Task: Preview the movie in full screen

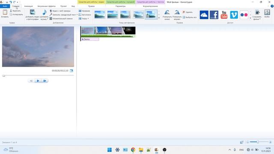Action: (x=71, y=71)
